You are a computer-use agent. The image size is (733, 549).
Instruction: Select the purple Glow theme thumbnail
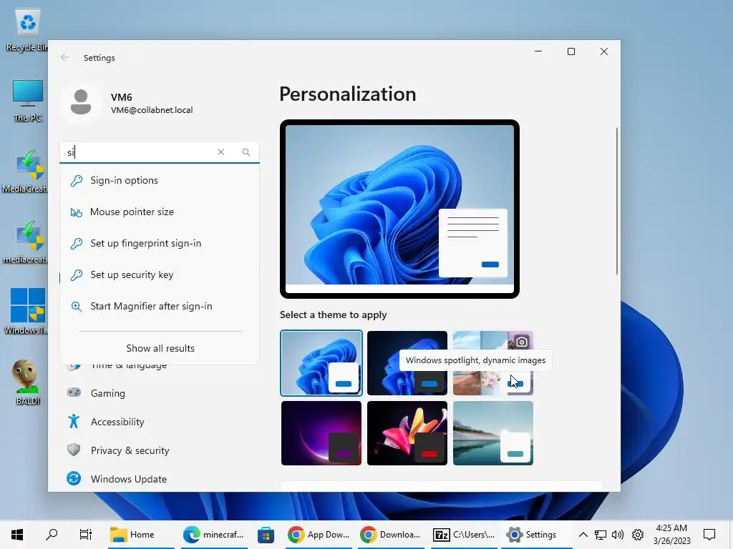[x=321, y=433]
